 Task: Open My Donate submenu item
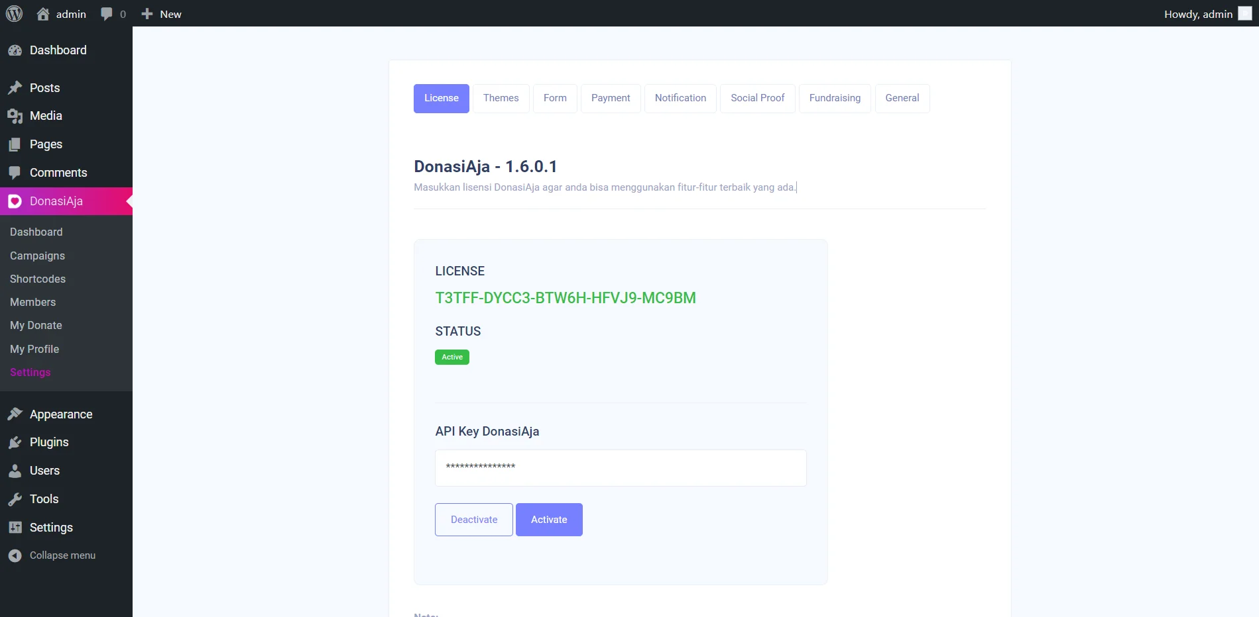click(36, 325)
